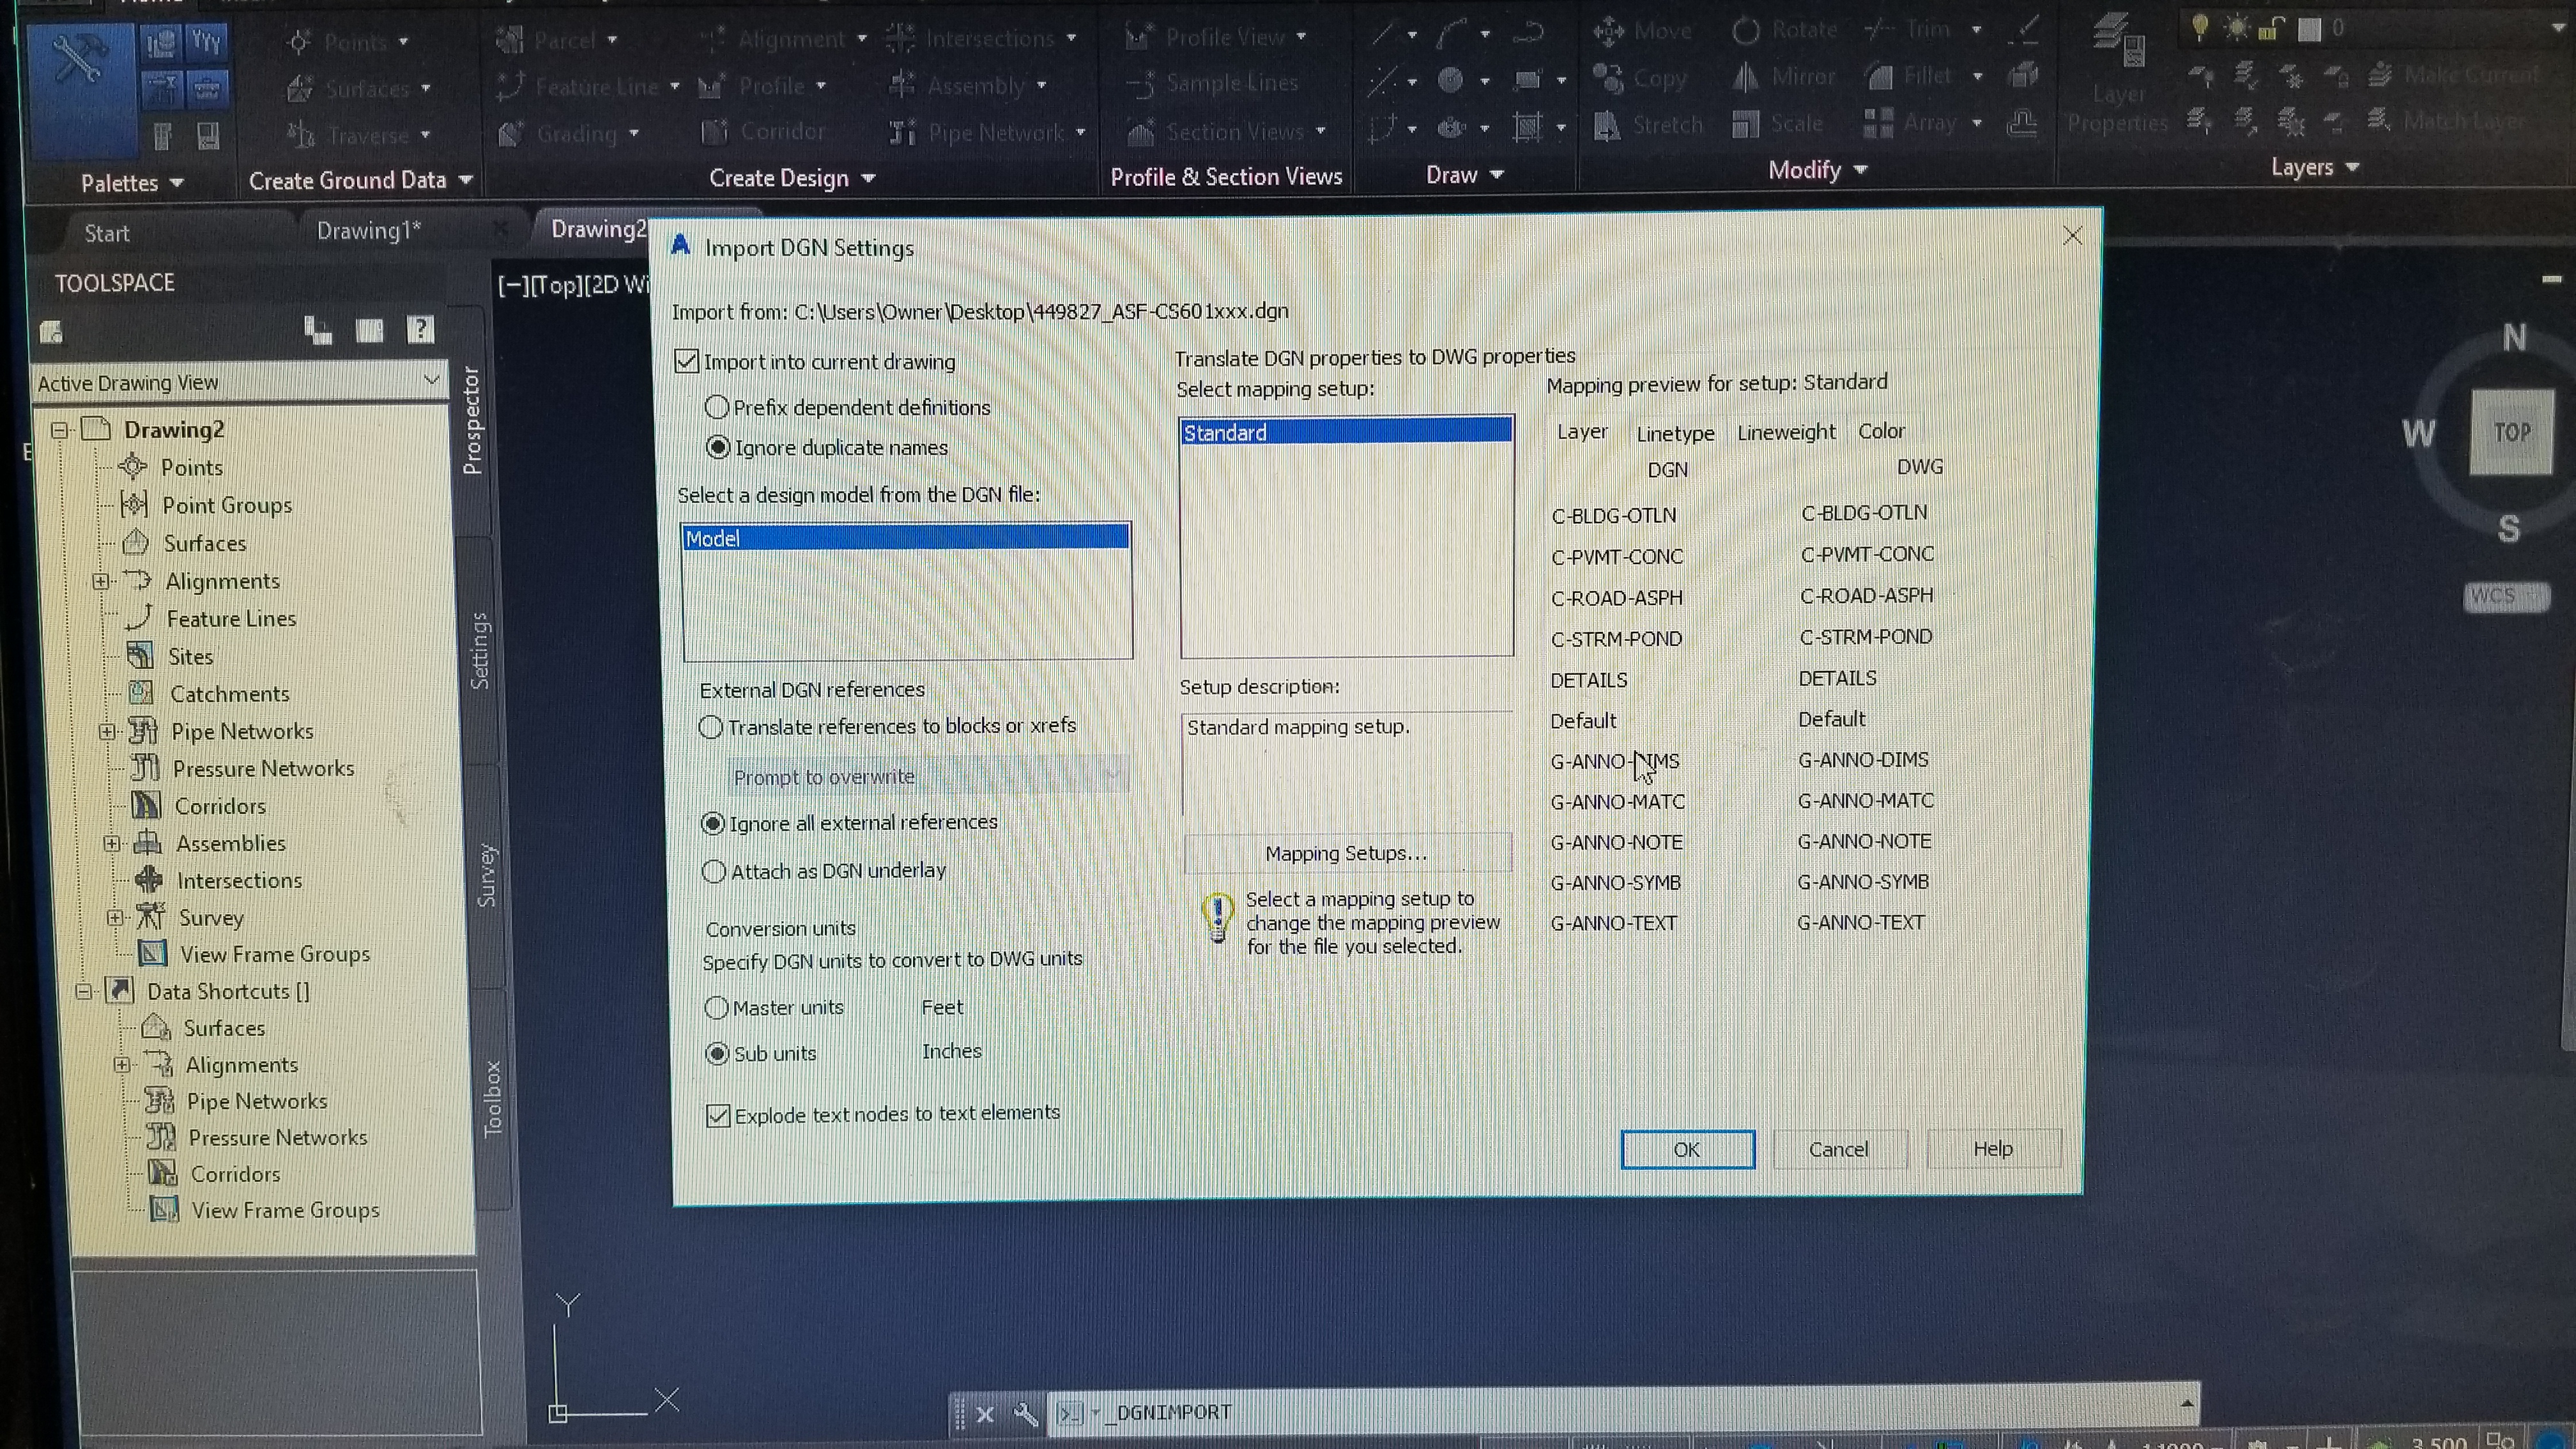Screen dimensions: 2576x1449
Task: Click the Sample Lines tool icon
Action: (1140, 84)
